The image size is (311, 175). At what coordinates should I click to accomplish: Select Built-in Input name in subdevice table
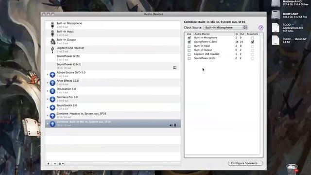tap(202, 46)
